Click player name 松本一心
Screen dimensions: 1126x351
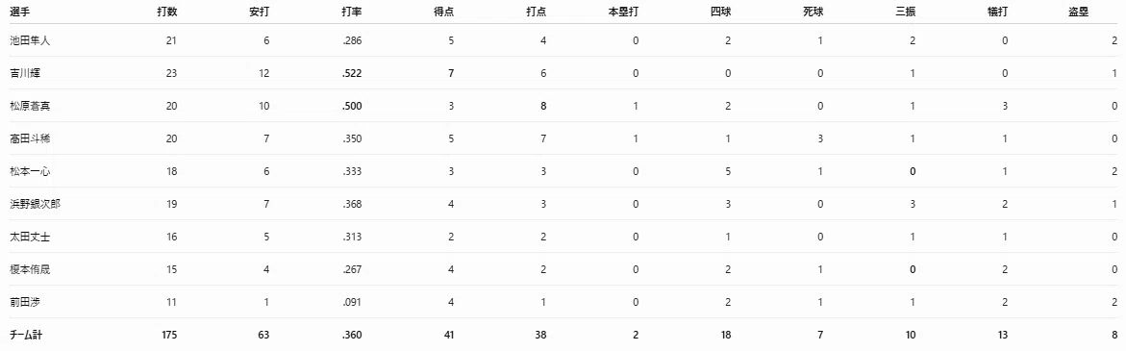point(30,171)
